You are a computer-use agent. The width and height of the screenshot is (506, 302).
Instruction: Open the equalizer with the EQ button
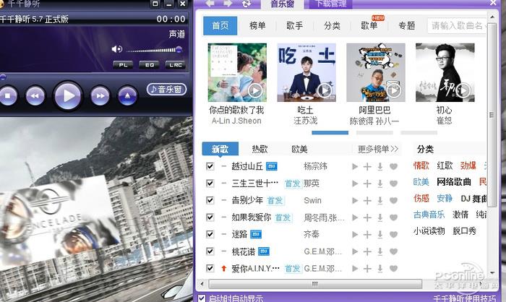click(148, 65)
